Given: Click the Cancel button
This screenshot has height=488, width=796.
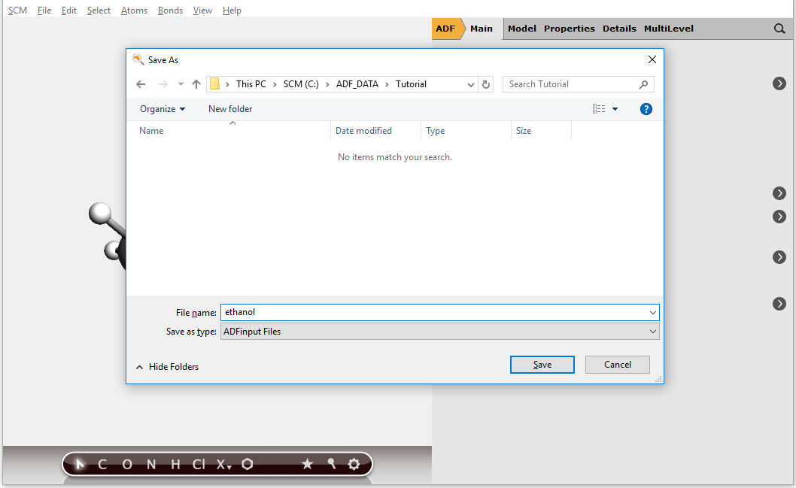Looking at the screenshot, I should [x=617, y=364].
